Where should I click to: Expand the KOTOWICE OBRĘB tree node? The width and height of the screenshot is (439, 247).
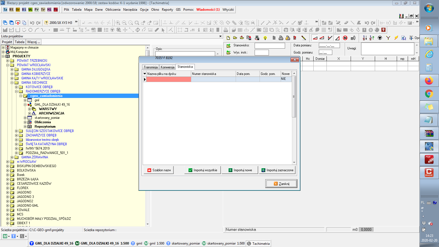click(16, 87)
